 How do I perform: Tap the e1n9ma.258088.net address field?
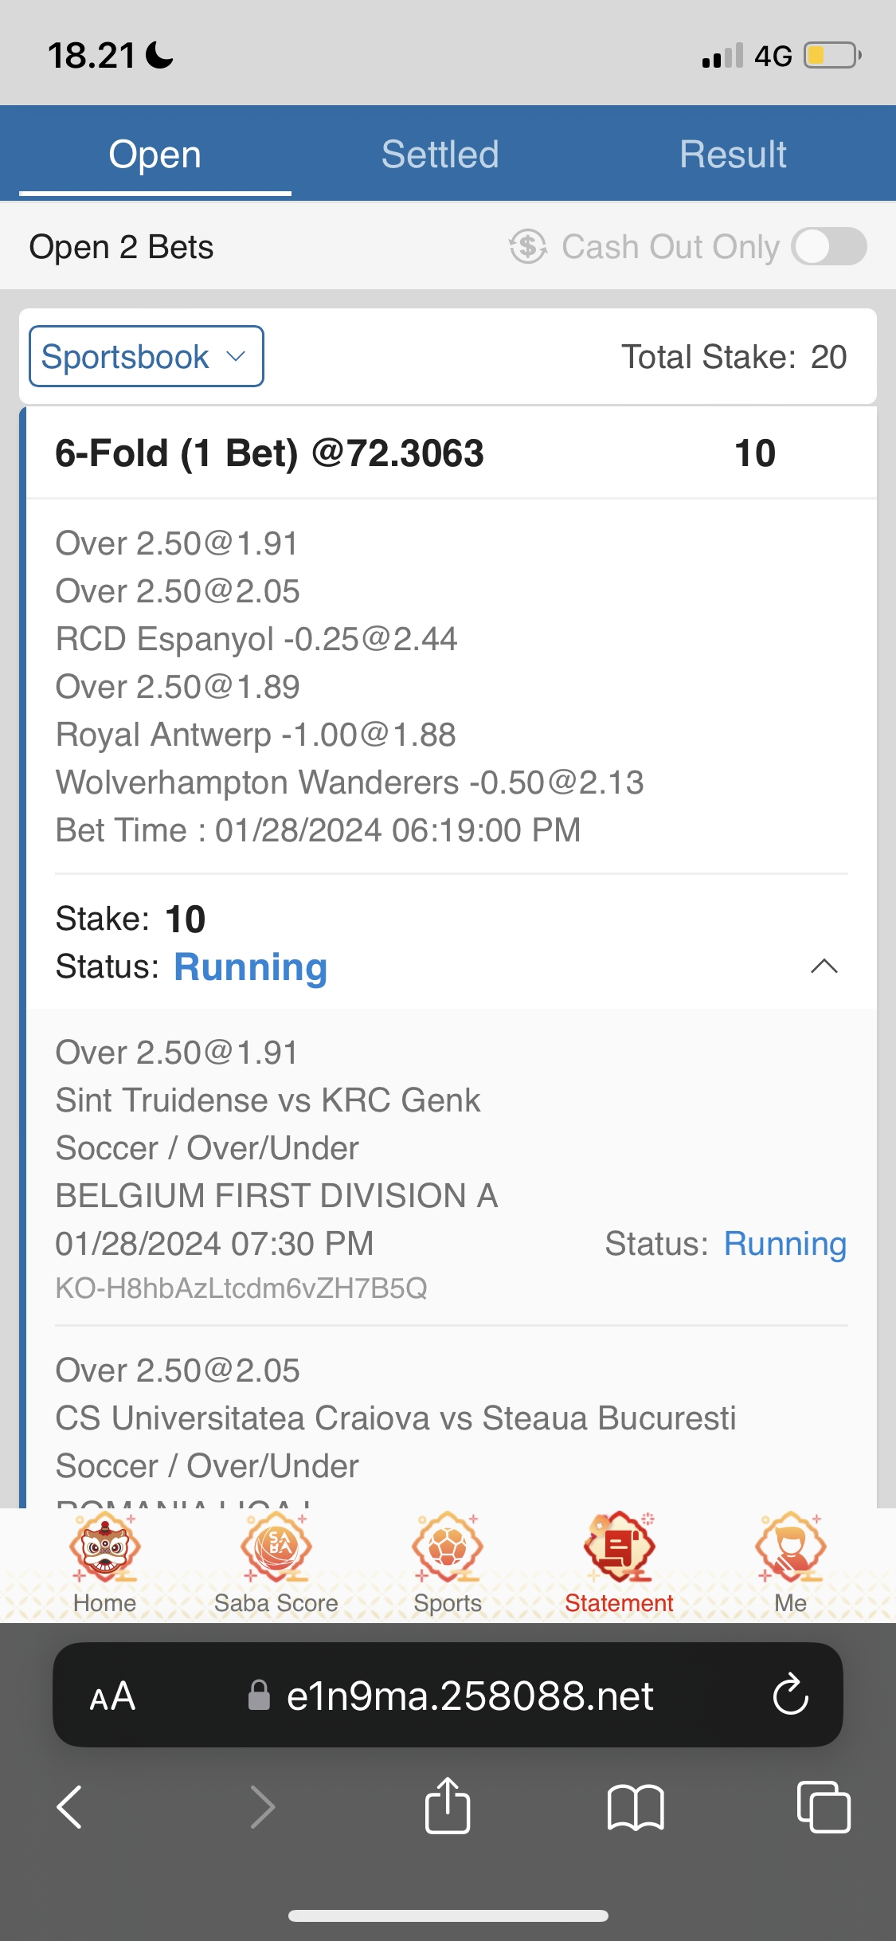pos(470,1696)
